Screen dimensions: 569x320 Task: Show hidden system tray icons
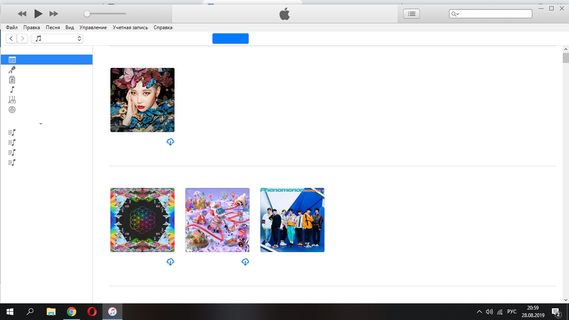tap(479, 312)
